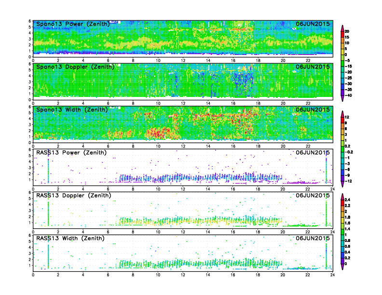Click hour 20 tick on RASS13 Power axis
The image size is (382, 295).
click(x=283, y=189)
